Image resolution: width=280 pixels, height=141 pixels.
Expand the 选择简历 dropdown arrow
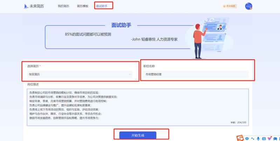[129, 74]
